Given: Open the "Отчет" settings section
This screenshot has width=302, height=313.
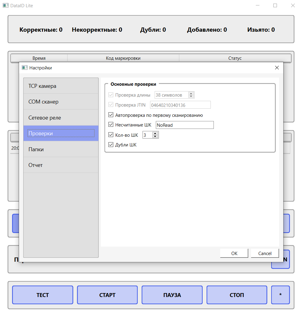Looking at the screenshot, I should (61, 165).
